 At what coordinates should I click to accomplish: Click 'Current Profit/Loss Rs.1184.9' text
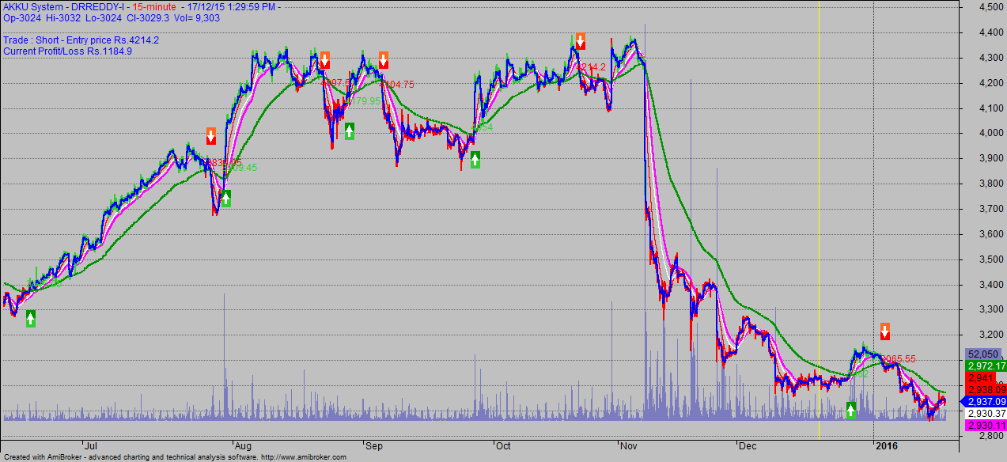(68, 51)
